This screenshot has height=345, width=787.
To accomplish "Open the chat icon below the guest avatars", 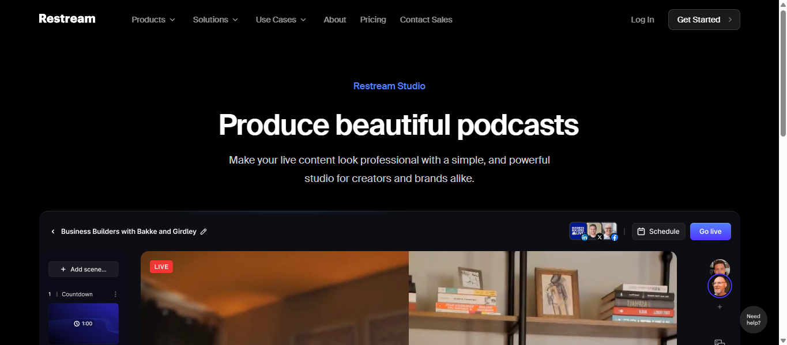I will point(720,342).
